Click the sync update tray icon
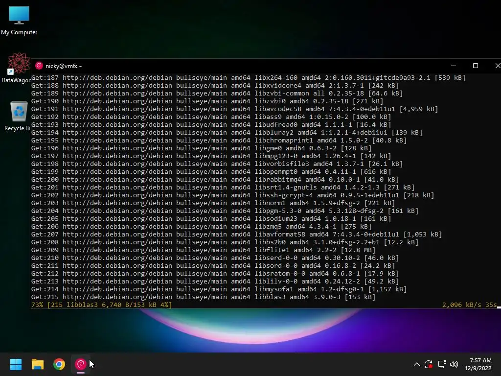This screenshot has width=501, height=376. [x=429, y=364]
